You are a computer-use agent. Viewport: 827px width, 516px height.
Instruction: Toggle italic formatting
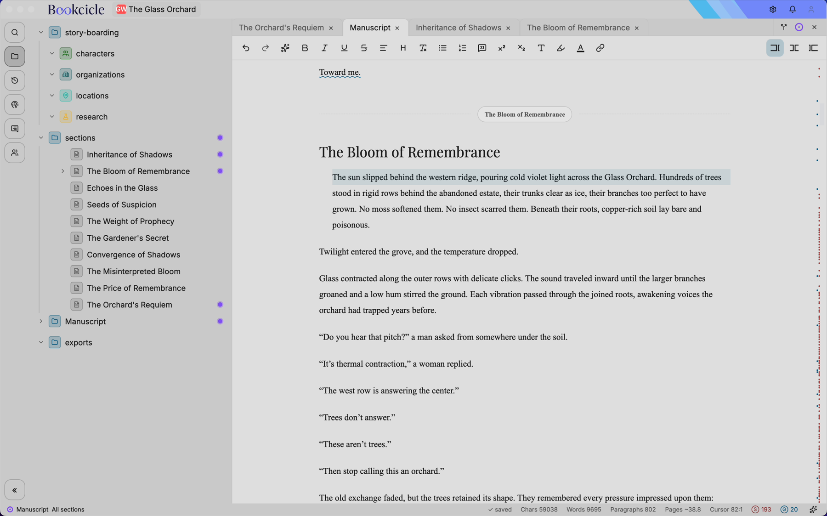(324, 48)
